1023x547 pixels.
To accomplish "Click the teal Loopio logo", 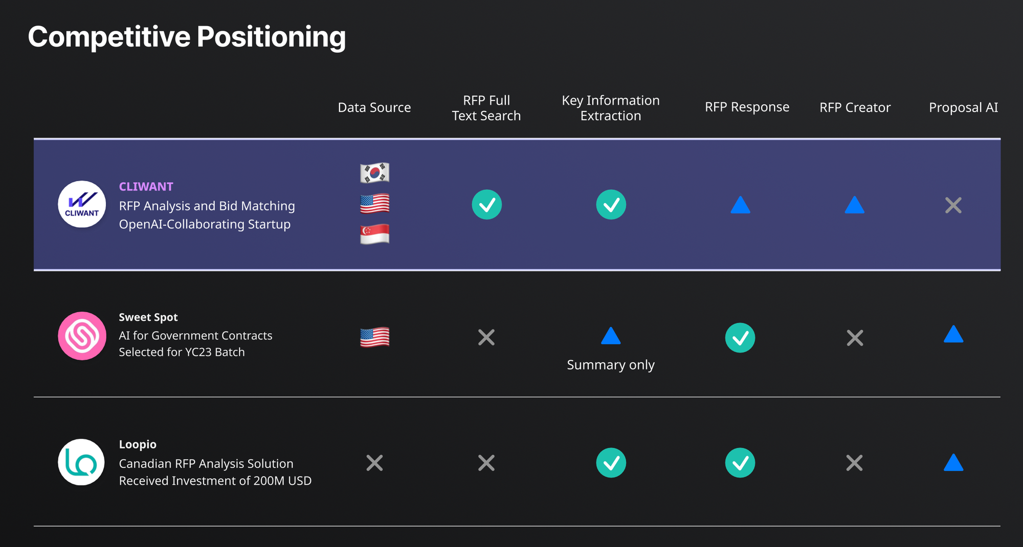I will coord(81,462).
